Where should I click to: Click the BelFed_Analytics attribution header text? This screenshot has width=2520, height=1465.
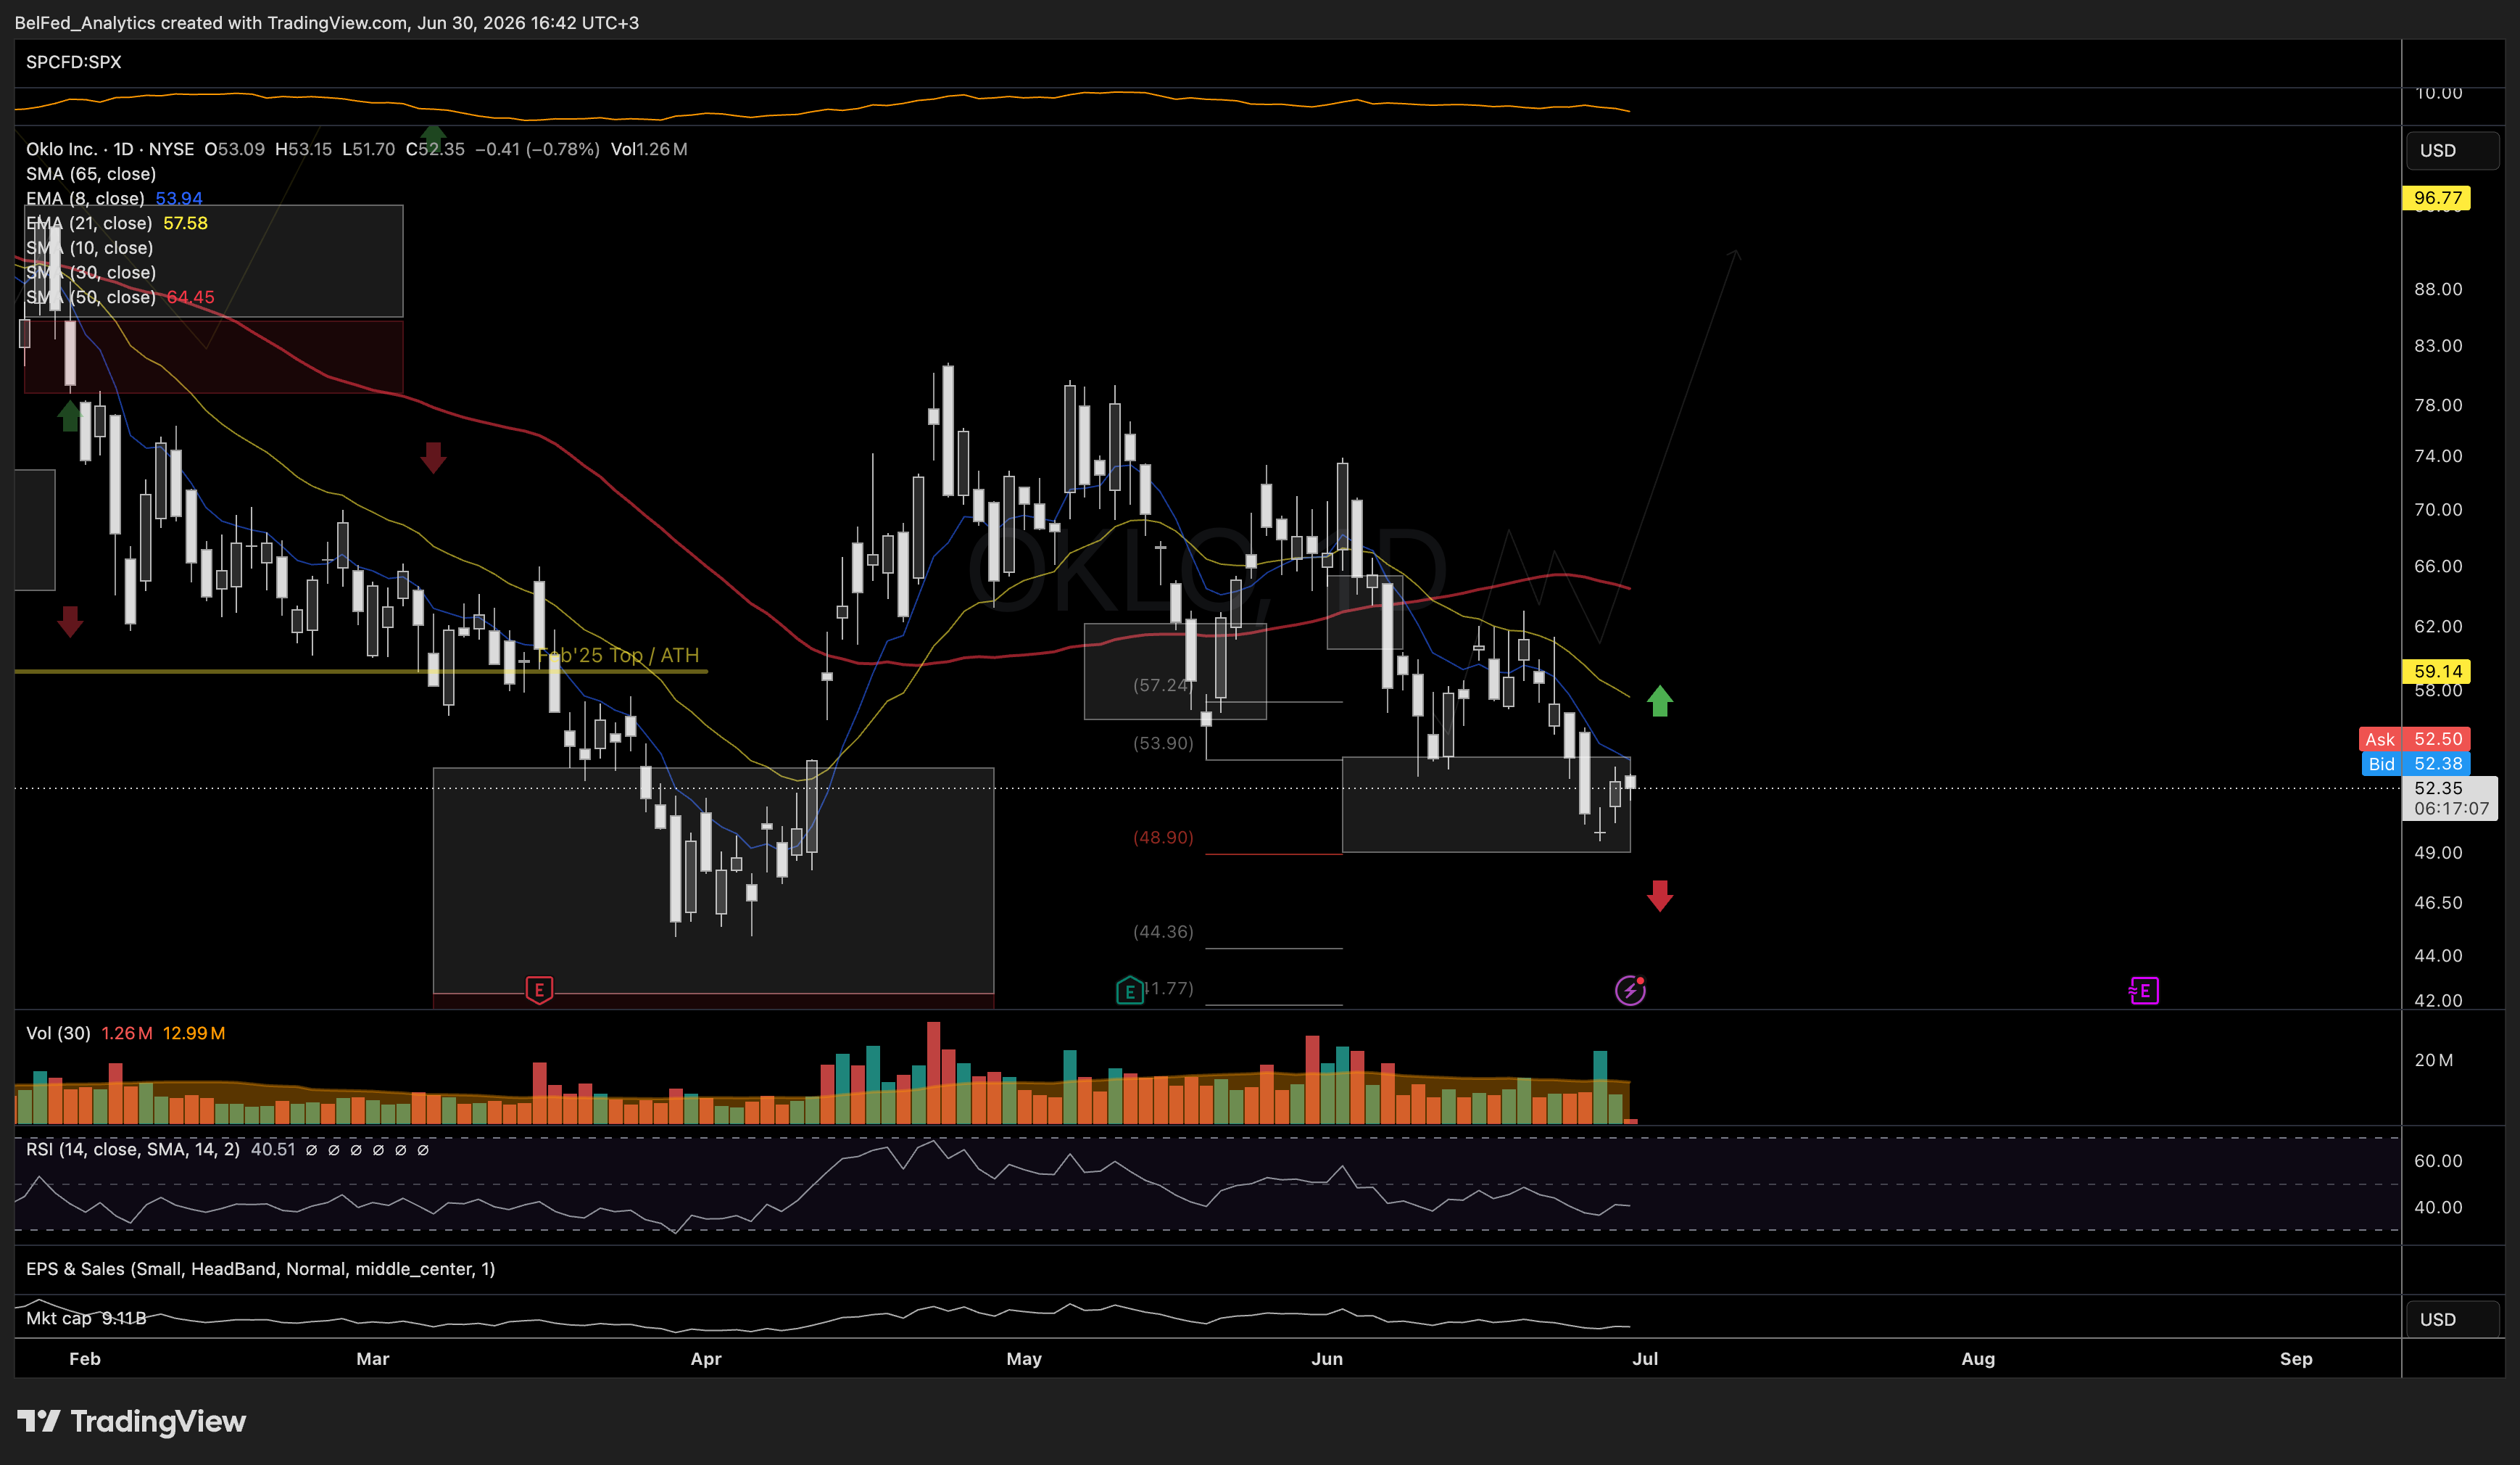pos(326,22)
